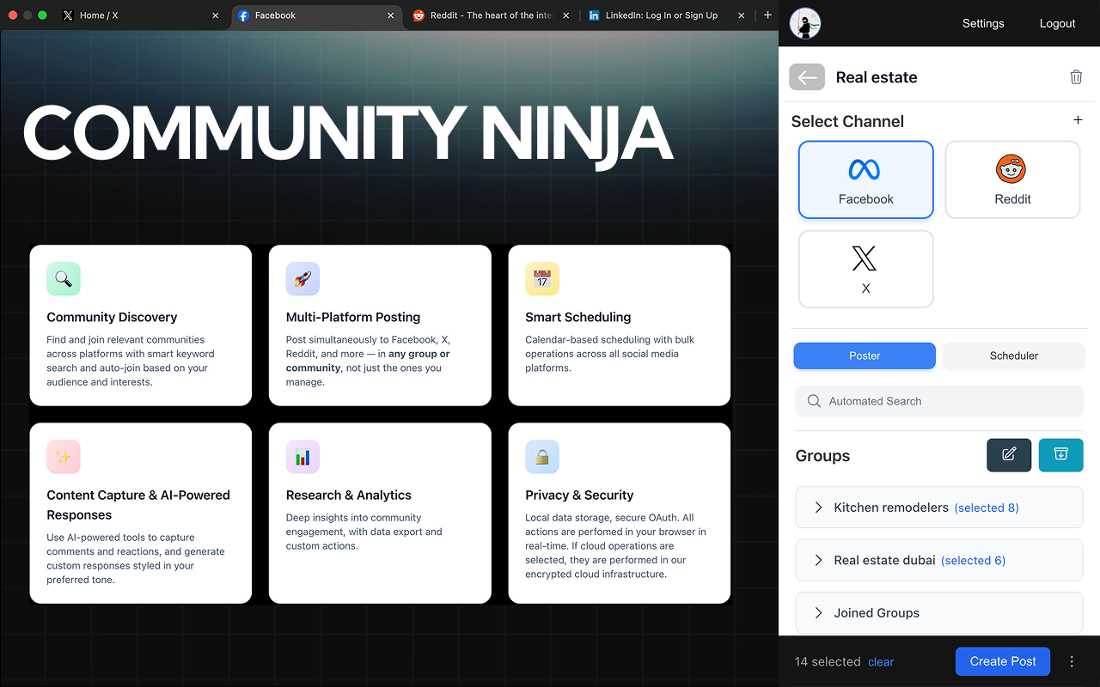The width and height of the screenshot is (1100, 687).
Task: Click the delete groups trash icon
Action: pos(1060,455)
